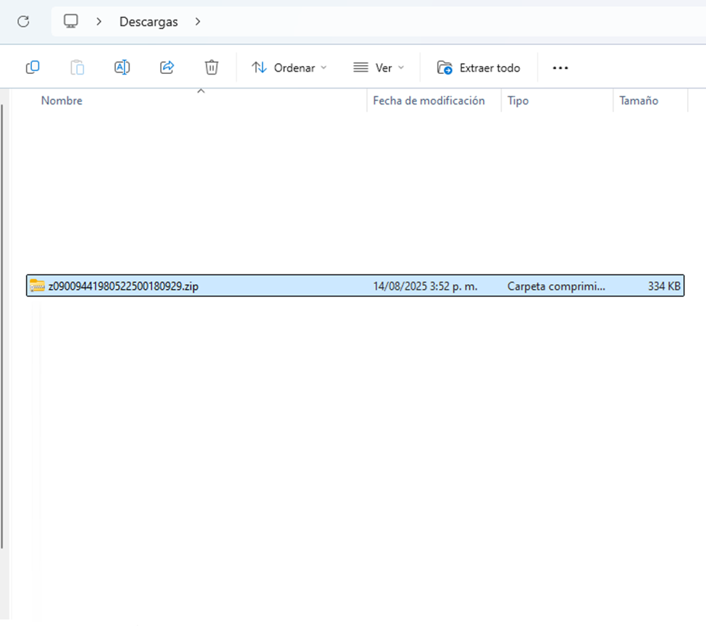Sort by the Tamaño column header
The width and height of the screenshot is (706, 626).
coord(639,101)
